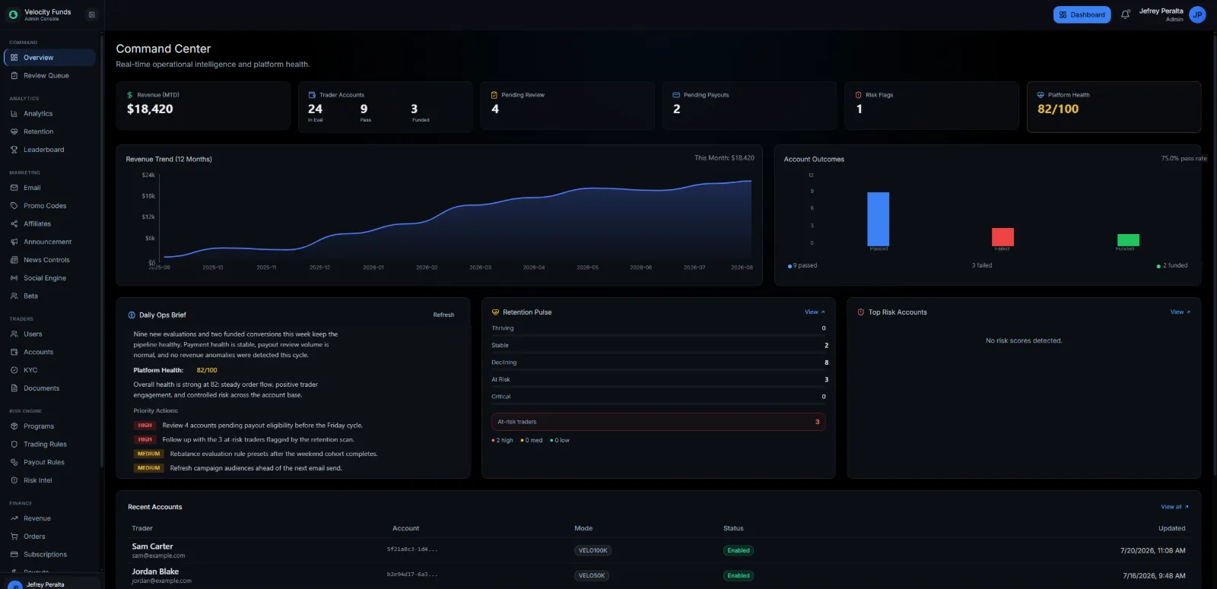
Task: Click the notification bell icon
Action: coord(1125,14)
